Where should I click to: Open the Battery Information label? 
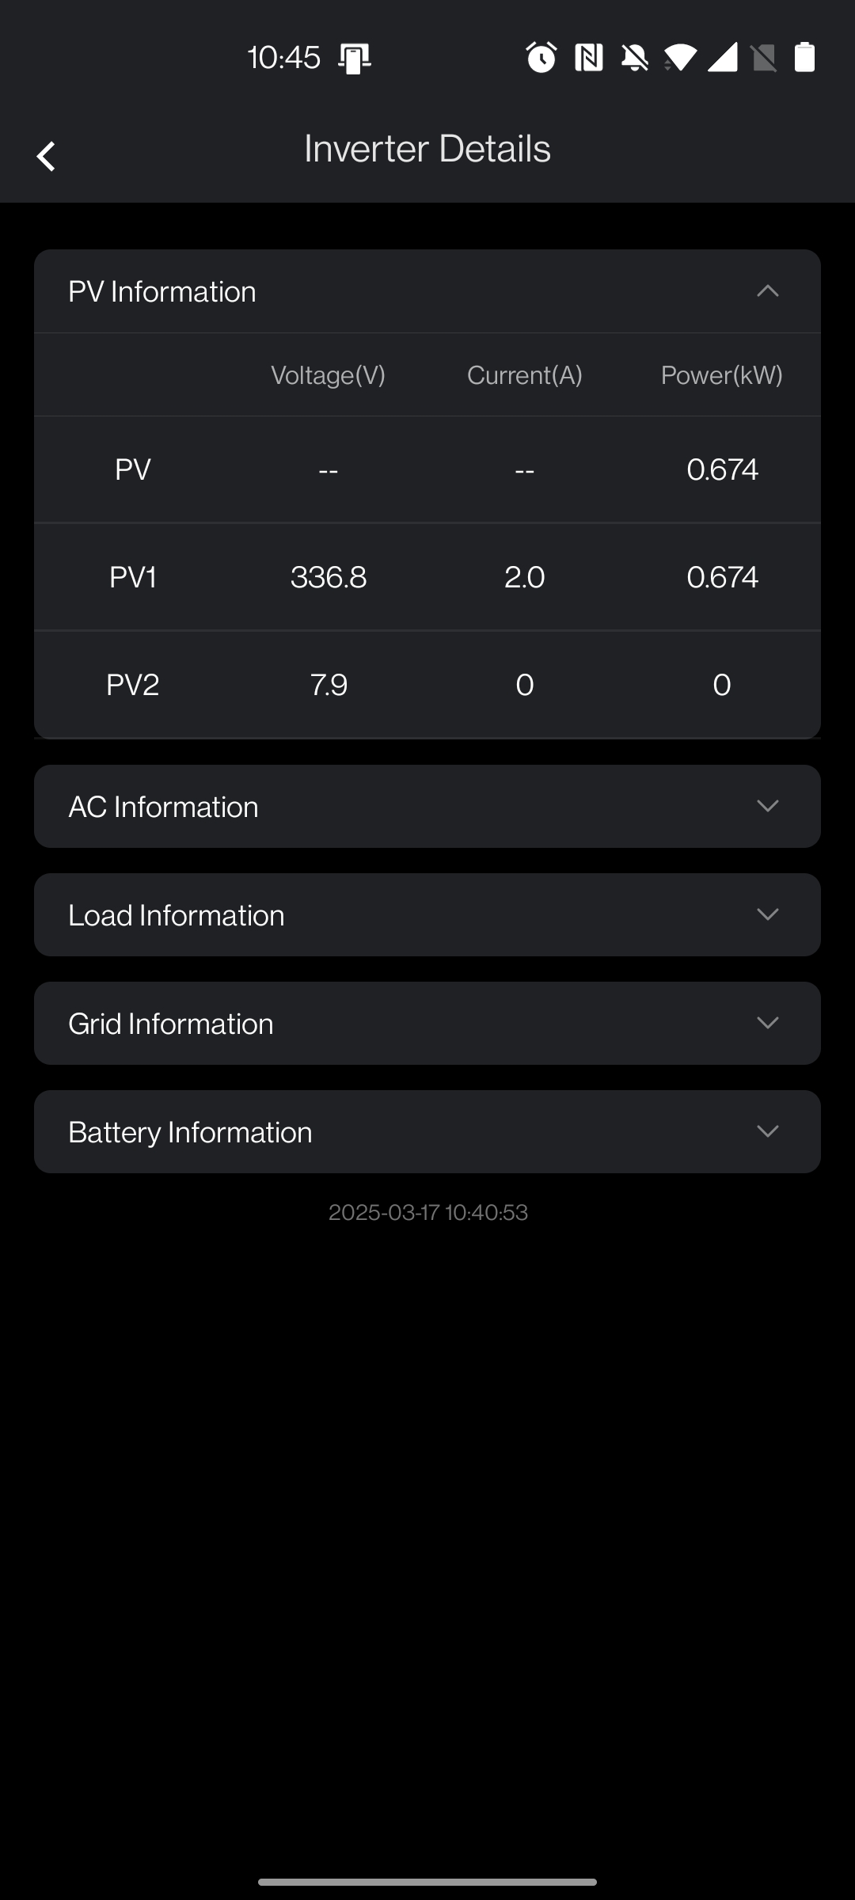coord(190,1132)
